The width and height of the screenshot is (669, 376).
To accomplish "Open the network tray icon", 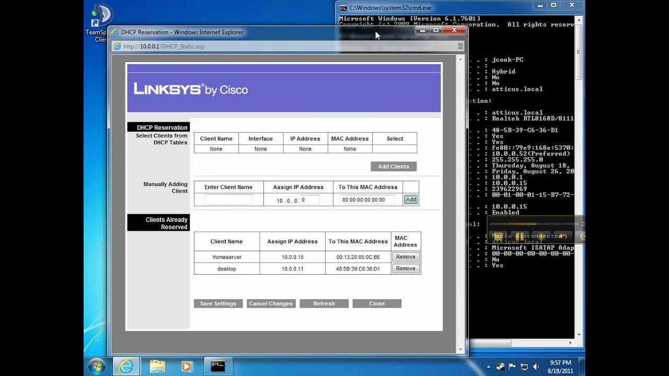I will point(524,367).
